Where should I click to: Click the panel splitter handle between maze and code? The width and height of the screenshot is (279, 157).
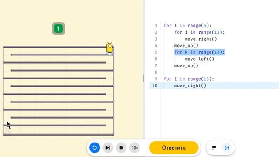(x=143, y=78)
